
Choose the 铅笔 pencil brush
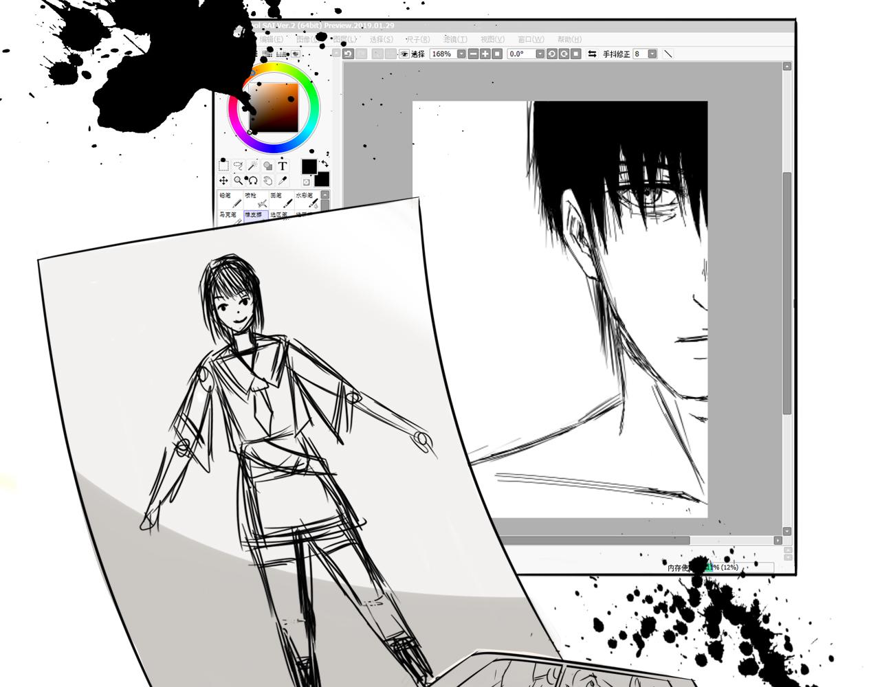pos(230,199)
